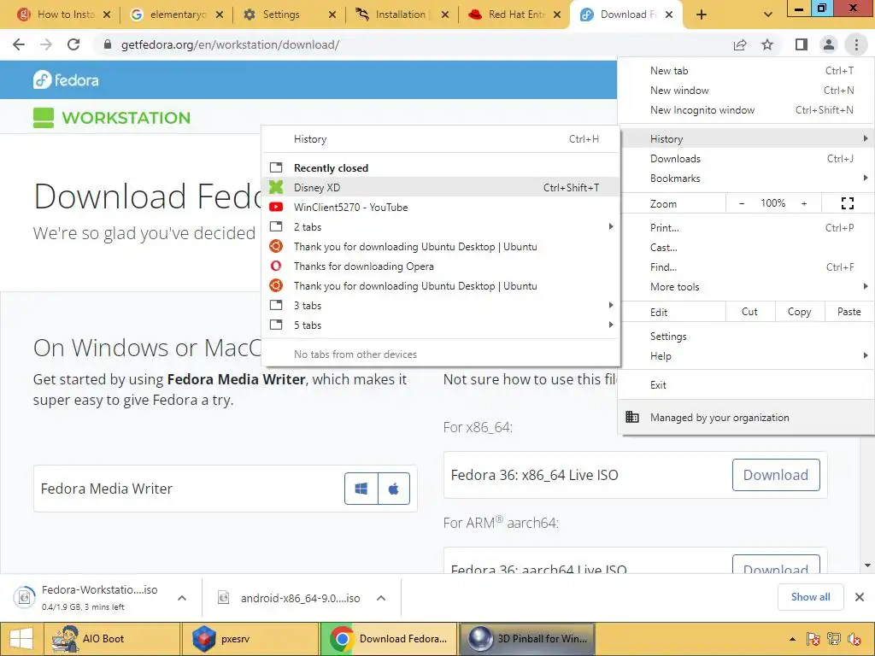
Task: Click the page scrollbar down arrow
Action: (x=867, y=565)
